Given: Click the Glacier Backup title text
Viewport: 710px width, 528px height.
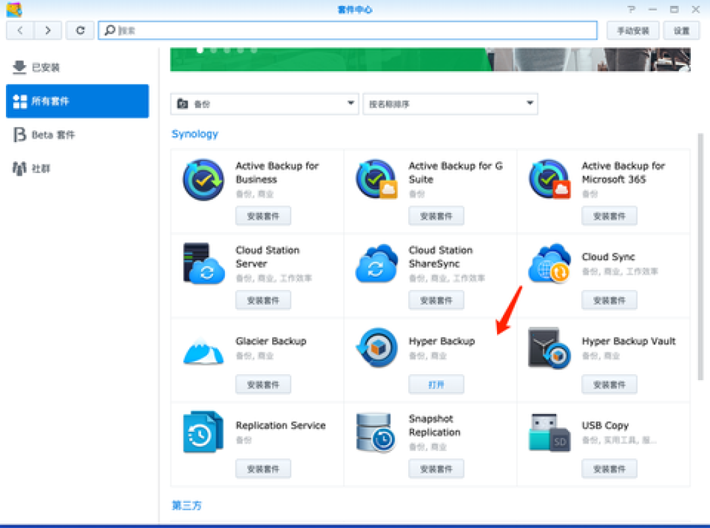Looking at the screenshot, I should tap(271, 341).
